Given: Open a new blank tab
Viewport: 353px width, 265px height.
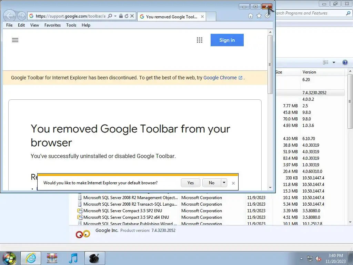Looking at the screenshot, I should 211,17.
